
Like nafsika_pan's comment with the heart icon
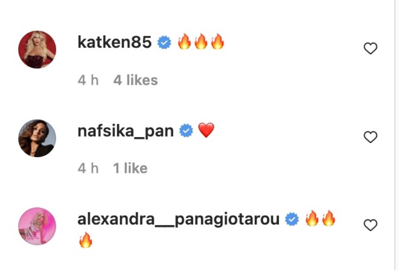click(370, 137)
